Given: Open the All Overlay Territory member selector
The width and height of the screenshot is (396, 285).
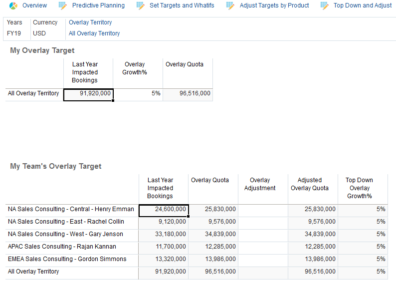Looking at the screenshot, I should tap(94, 33).
